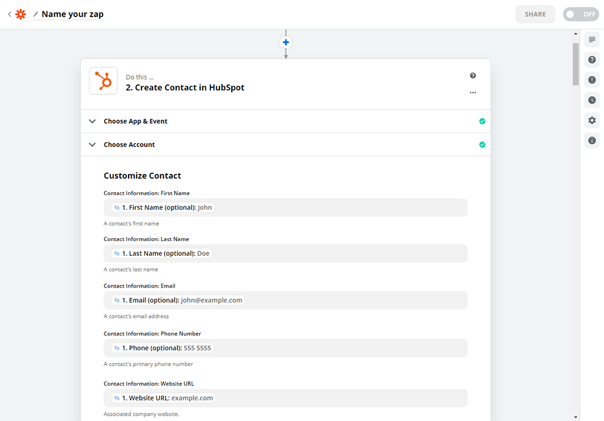Open the three-dot step options menu

click(x=472, y=93)
